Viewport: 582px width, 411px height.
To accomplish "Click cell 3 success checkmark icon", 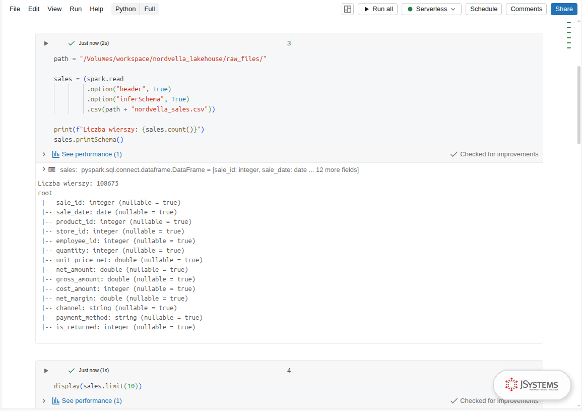I will coord(72,43).
